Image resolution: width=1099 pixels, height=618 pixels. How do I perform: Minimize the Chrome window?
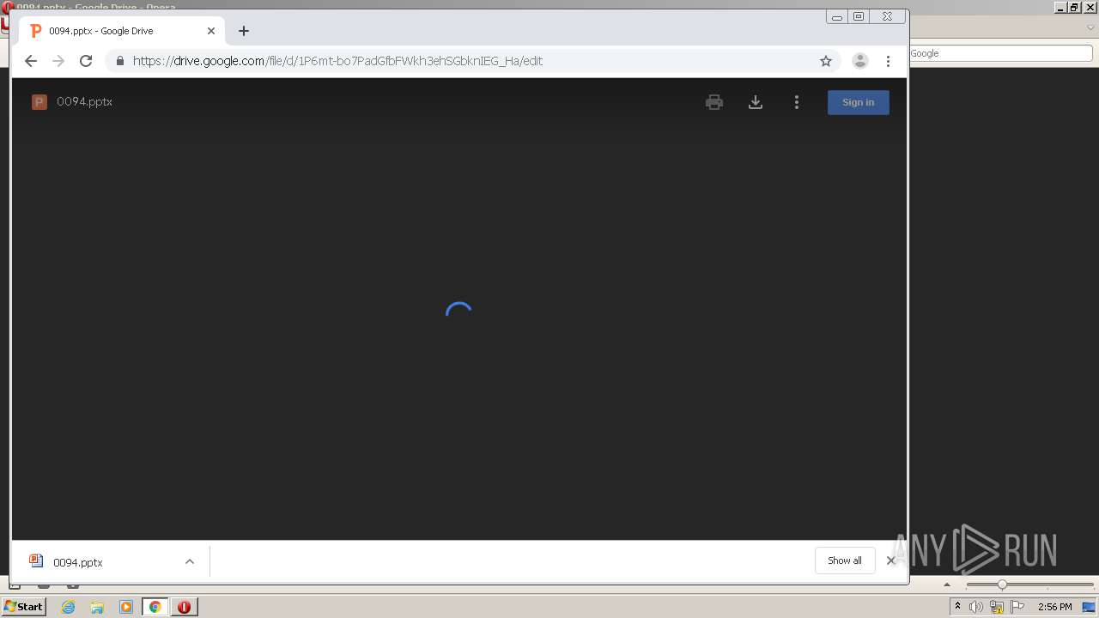pyautogui.click(x=837, y=16)
